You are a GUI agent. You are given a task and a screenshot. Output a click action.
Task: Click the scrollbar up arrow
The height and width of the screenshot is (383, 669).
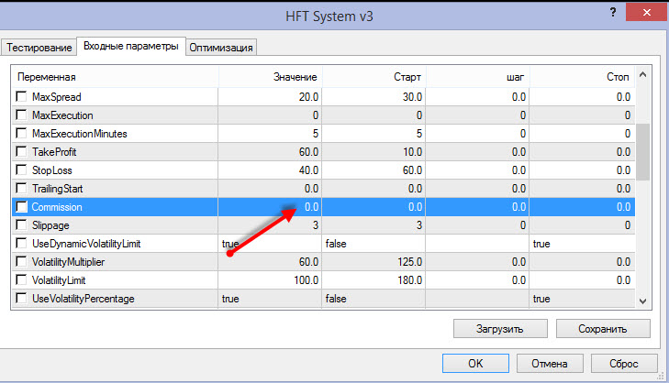click(x=643, y=75)
